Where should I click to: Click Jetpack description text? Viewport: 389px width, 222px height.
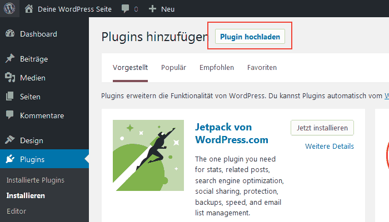[x=240, y=186]
